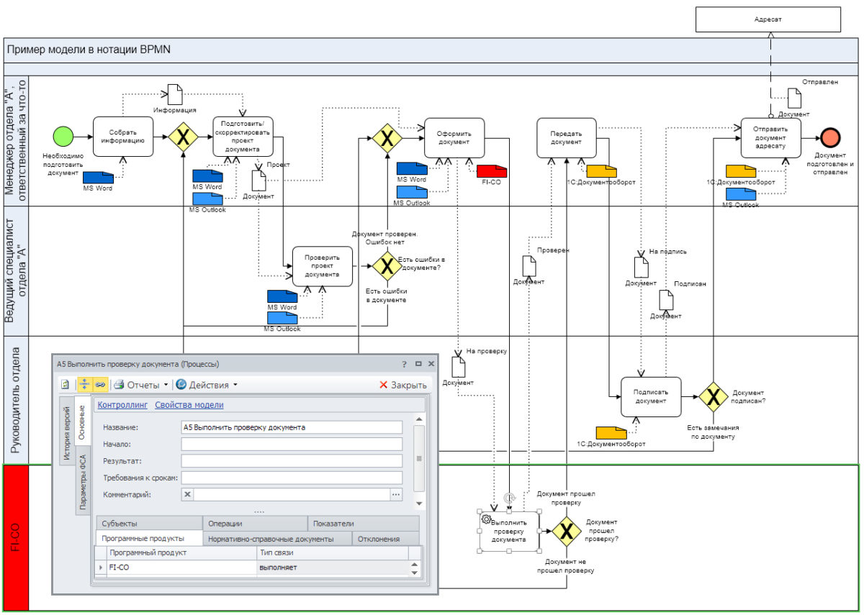The width and height of the screenshot is (864, 615).
Task: Switch to the Параметры ФСА vertical tab
Action: pos(83,481)
